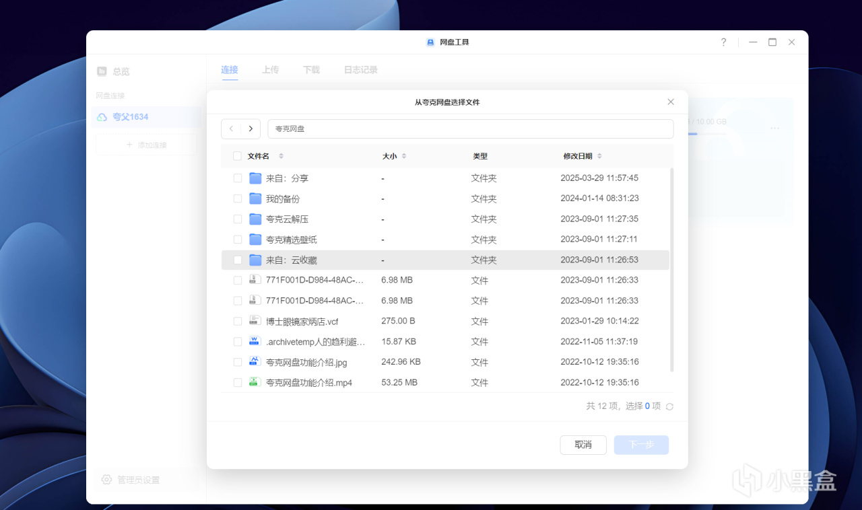Viewport: 862px width, 510px height.
Task: Click the file name 博士眼镜家炳店.vcf
Action: coord(302,322)
